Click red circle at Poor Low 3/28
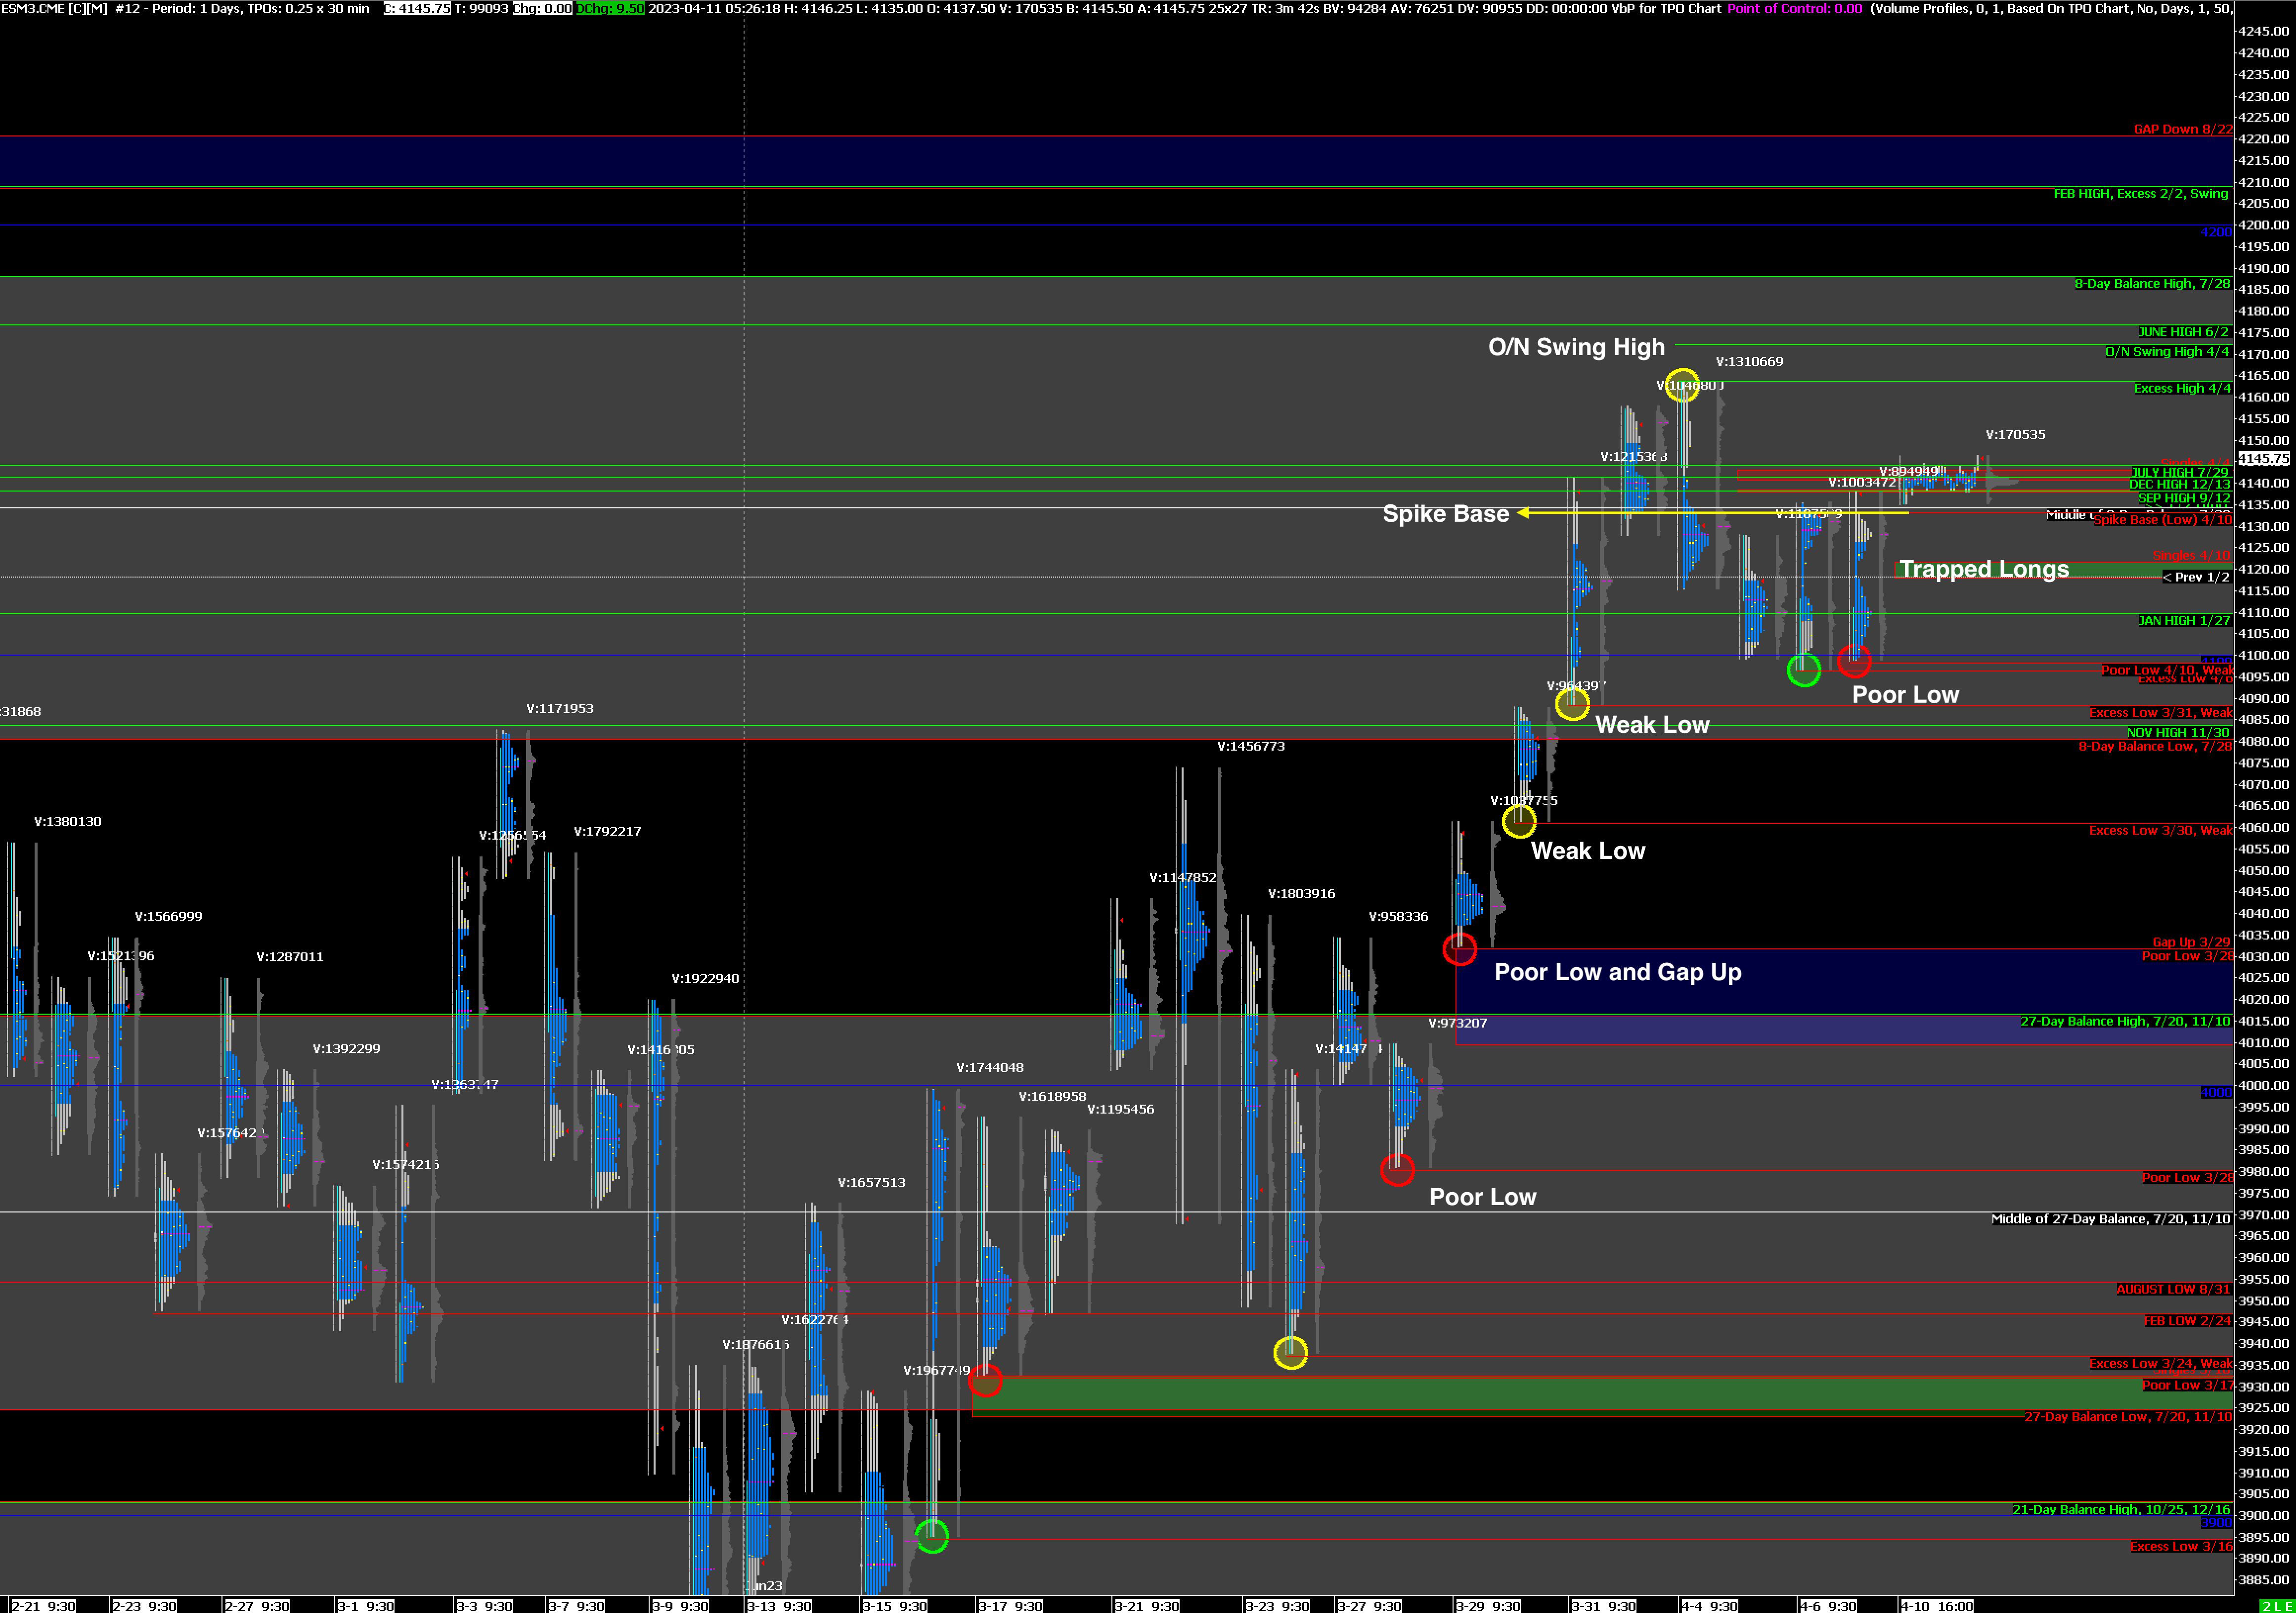 pos(1397,1169)
